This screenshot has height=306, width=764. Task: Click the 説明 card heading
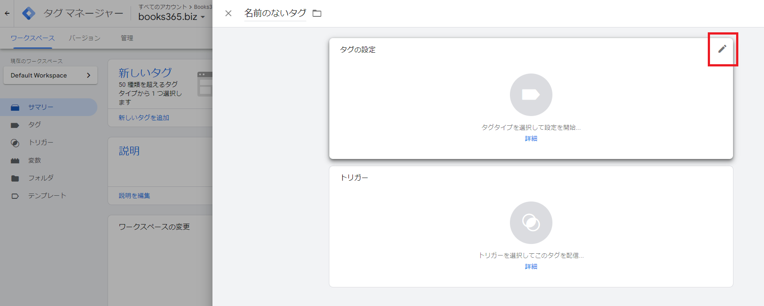coord(129,151)
